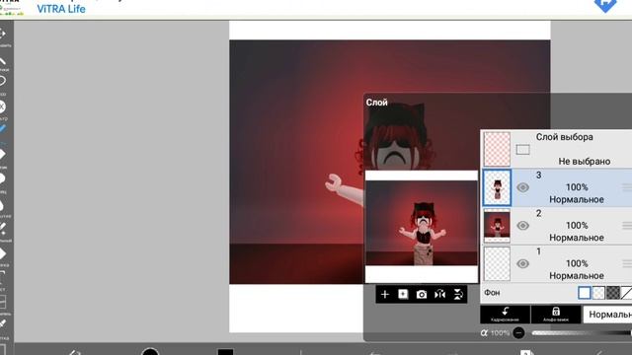Decrease opacity using the minus button
Screen dimensions: 632x355
click(518, 333)
